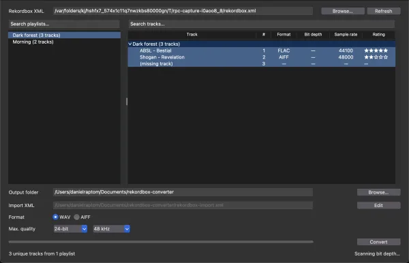Sort by the Rating column header
The width and height of the screenshot is (409, 263).
(378, 34)
